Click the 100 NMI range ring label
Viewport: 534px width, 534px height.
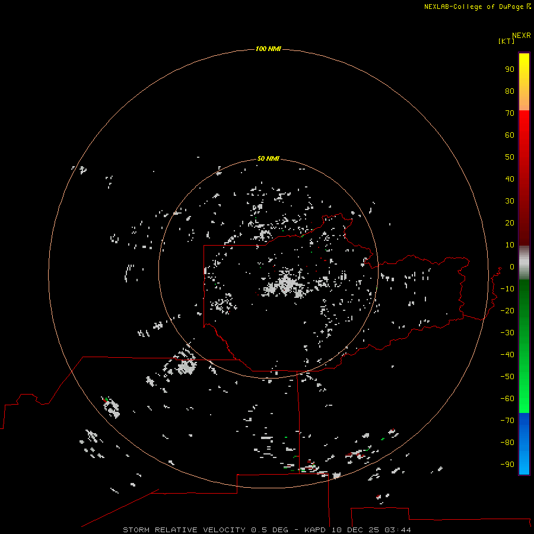pyautogui.click(x=268, y=49)
